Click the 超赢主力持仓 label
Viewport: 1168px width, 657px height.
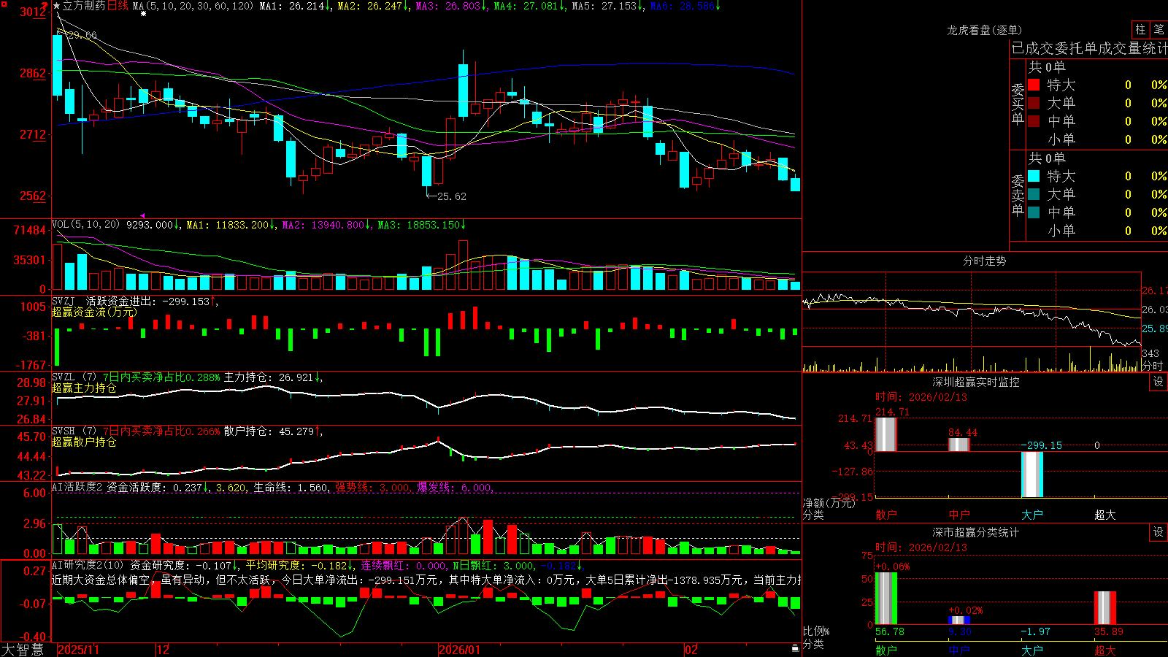pos(84,388)
